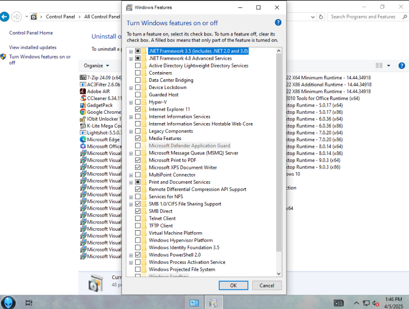
Task: Open Control Panel Home link
Action: 31,32
